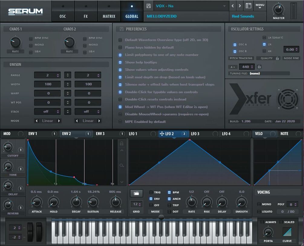Select the ENV 3 tab
The height and width of the screenshot is (246, 304).
(110, 134)
